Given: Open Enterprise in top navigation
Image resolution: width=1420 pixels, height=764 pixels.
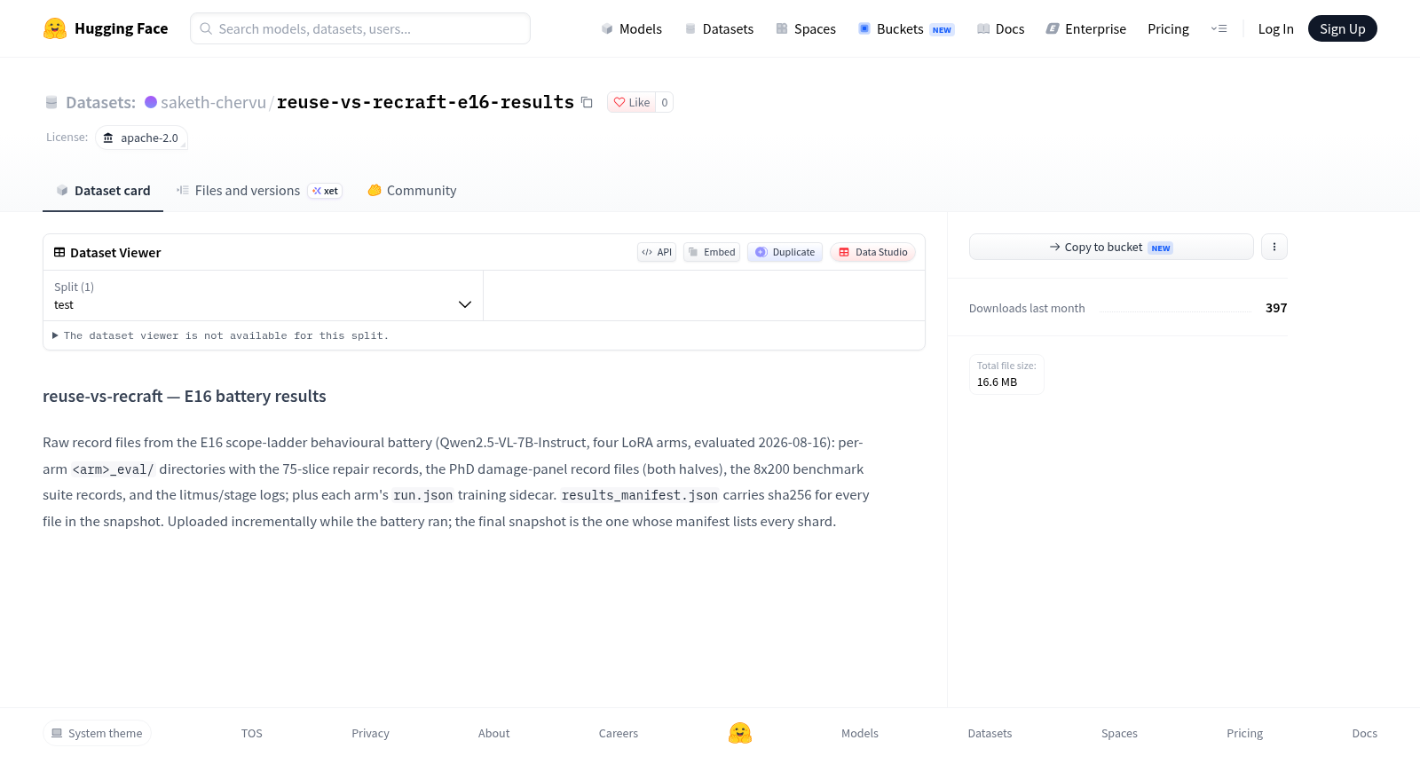Looking at the screenshot, I should point(1086,28).
